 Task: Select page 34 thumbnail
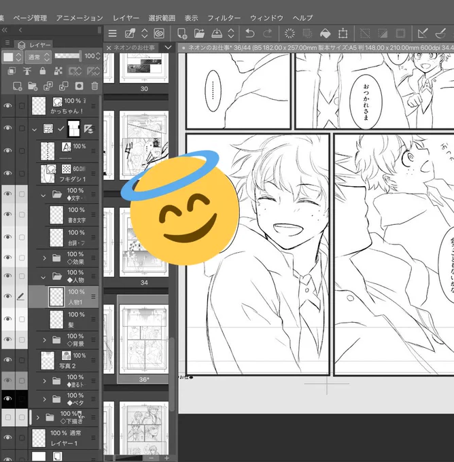[144, 242]
